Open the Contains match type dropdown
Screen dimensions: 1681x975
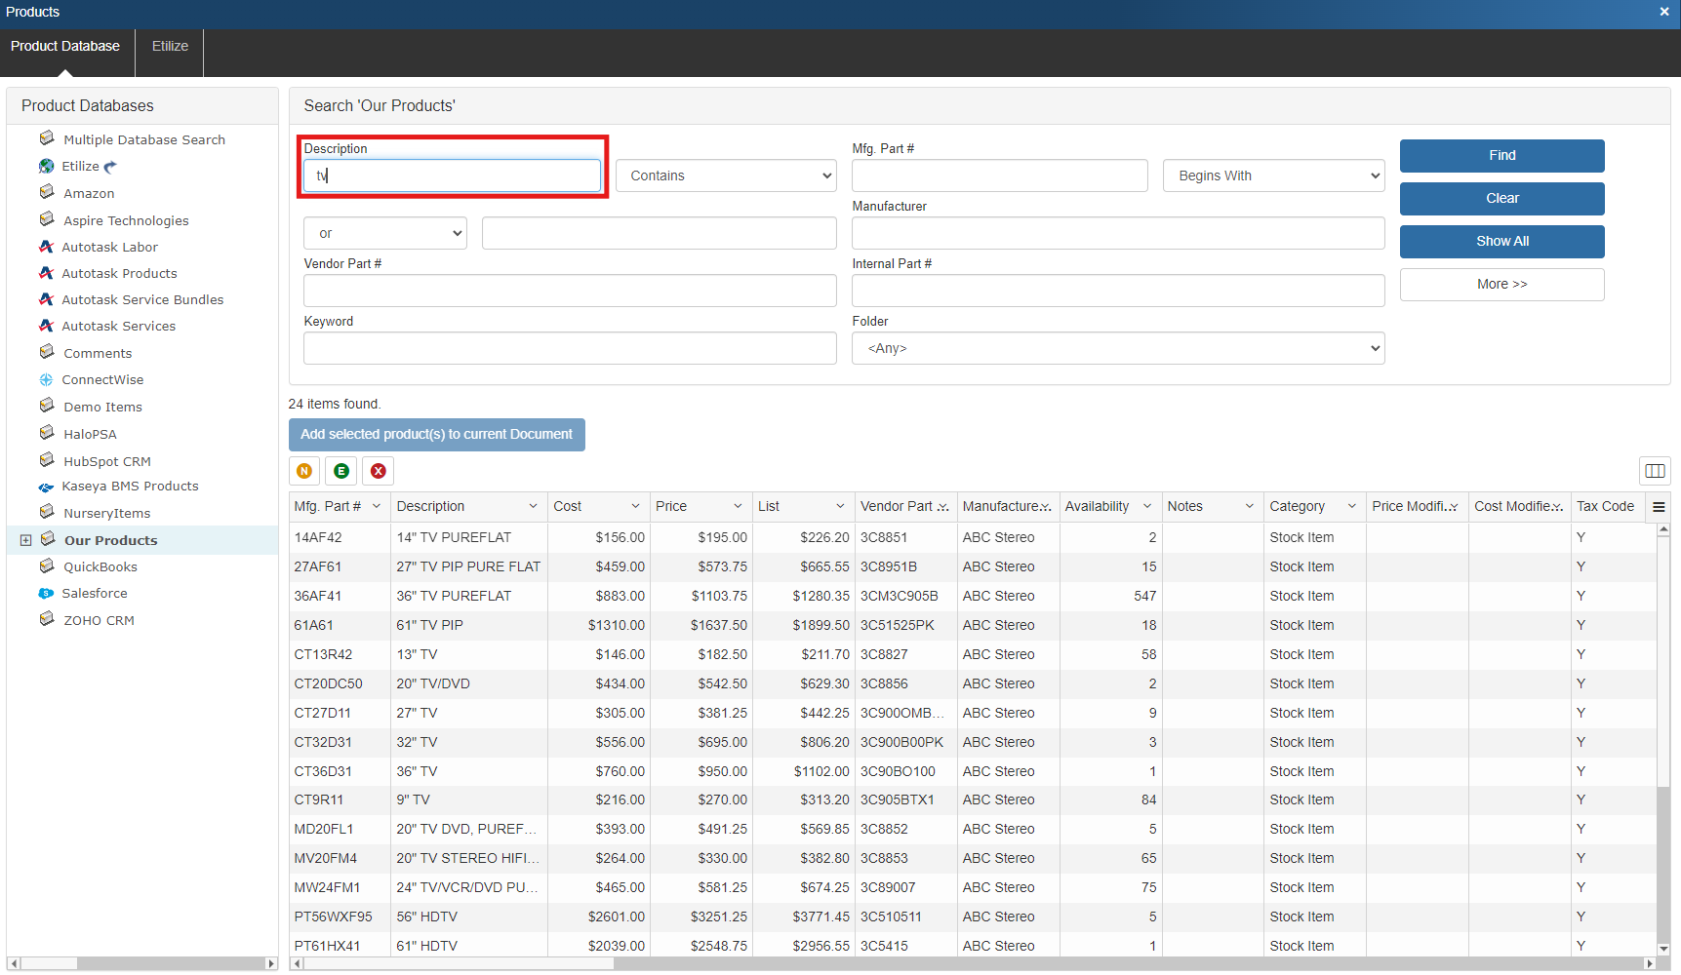(x=726, y=175)
